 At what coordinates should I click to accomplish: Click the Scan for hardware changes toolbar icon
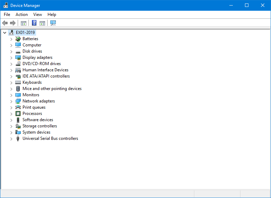(53, 23)
